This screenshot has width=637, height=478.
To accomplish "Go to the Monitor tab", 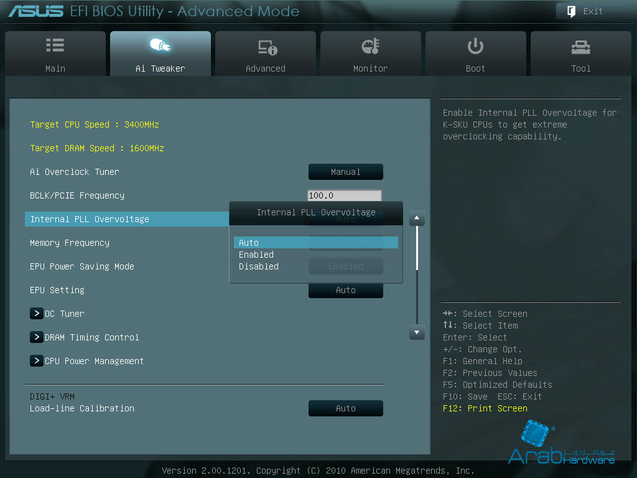I will coord(371,54).
